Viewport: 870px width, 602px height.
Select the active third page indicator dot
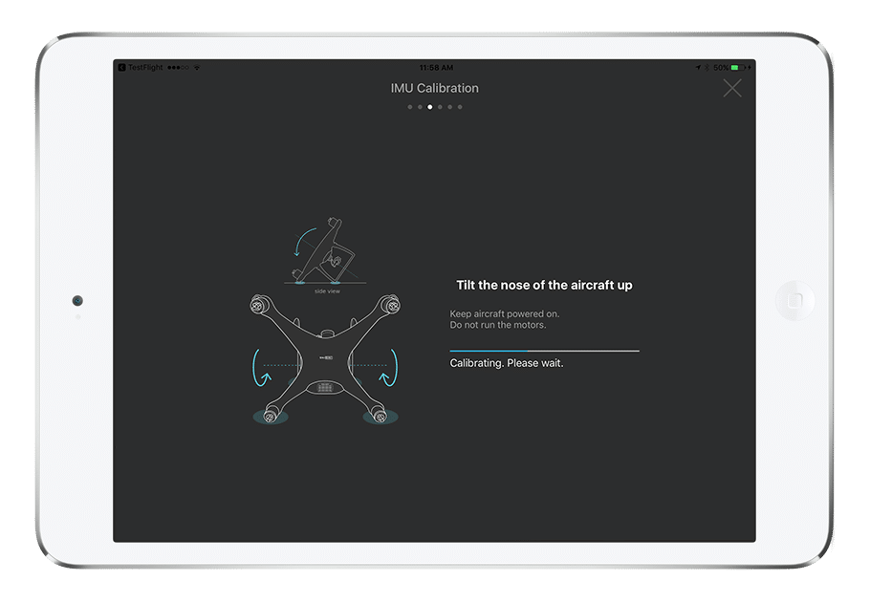pos(430,107)
